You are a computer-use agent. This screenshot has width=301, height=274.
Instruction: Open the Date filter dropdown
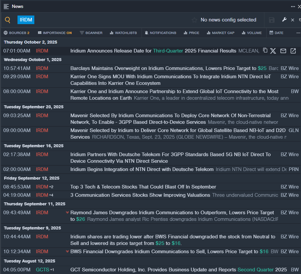276,33
